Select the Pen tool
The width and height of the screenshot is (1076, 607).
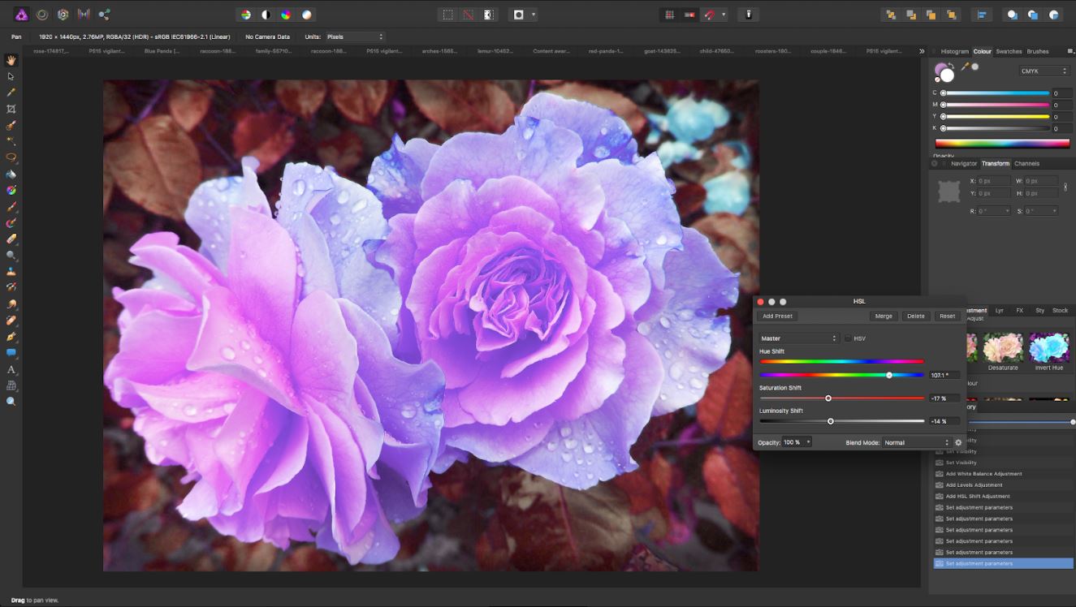point(11,336)
